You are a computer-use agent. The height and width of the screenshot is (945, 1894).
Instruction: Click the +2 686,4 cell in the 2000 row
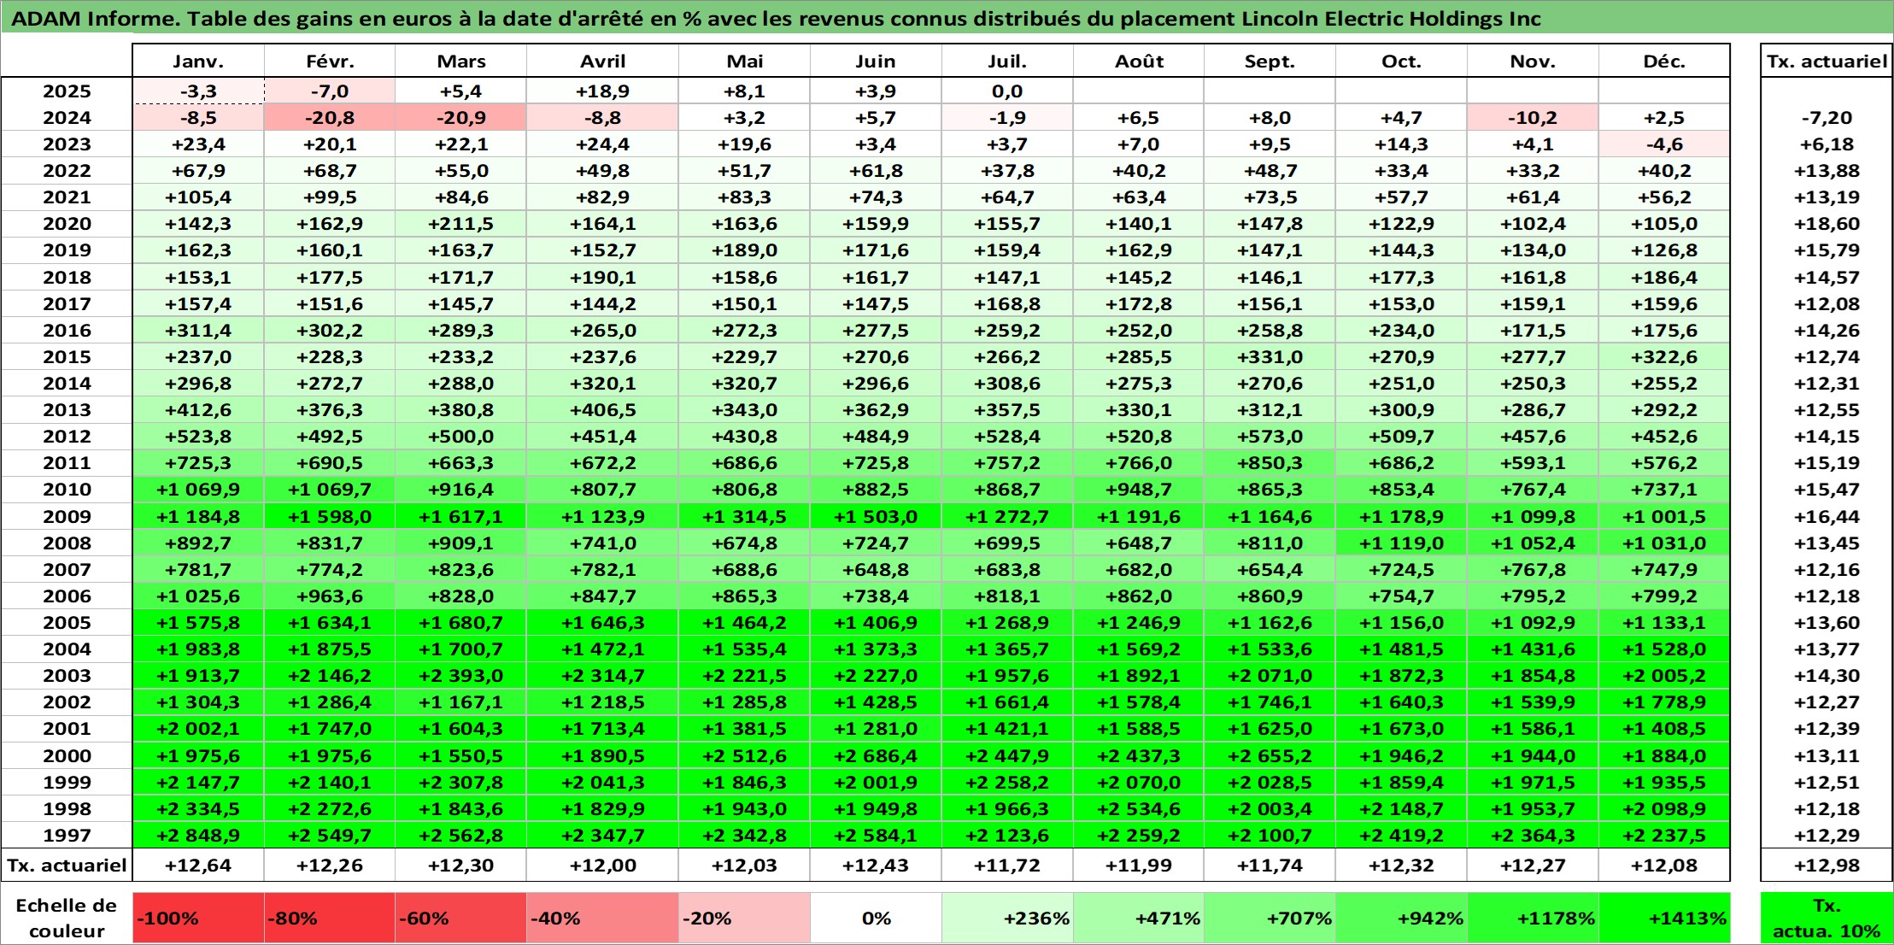click(x=876, y=756)
